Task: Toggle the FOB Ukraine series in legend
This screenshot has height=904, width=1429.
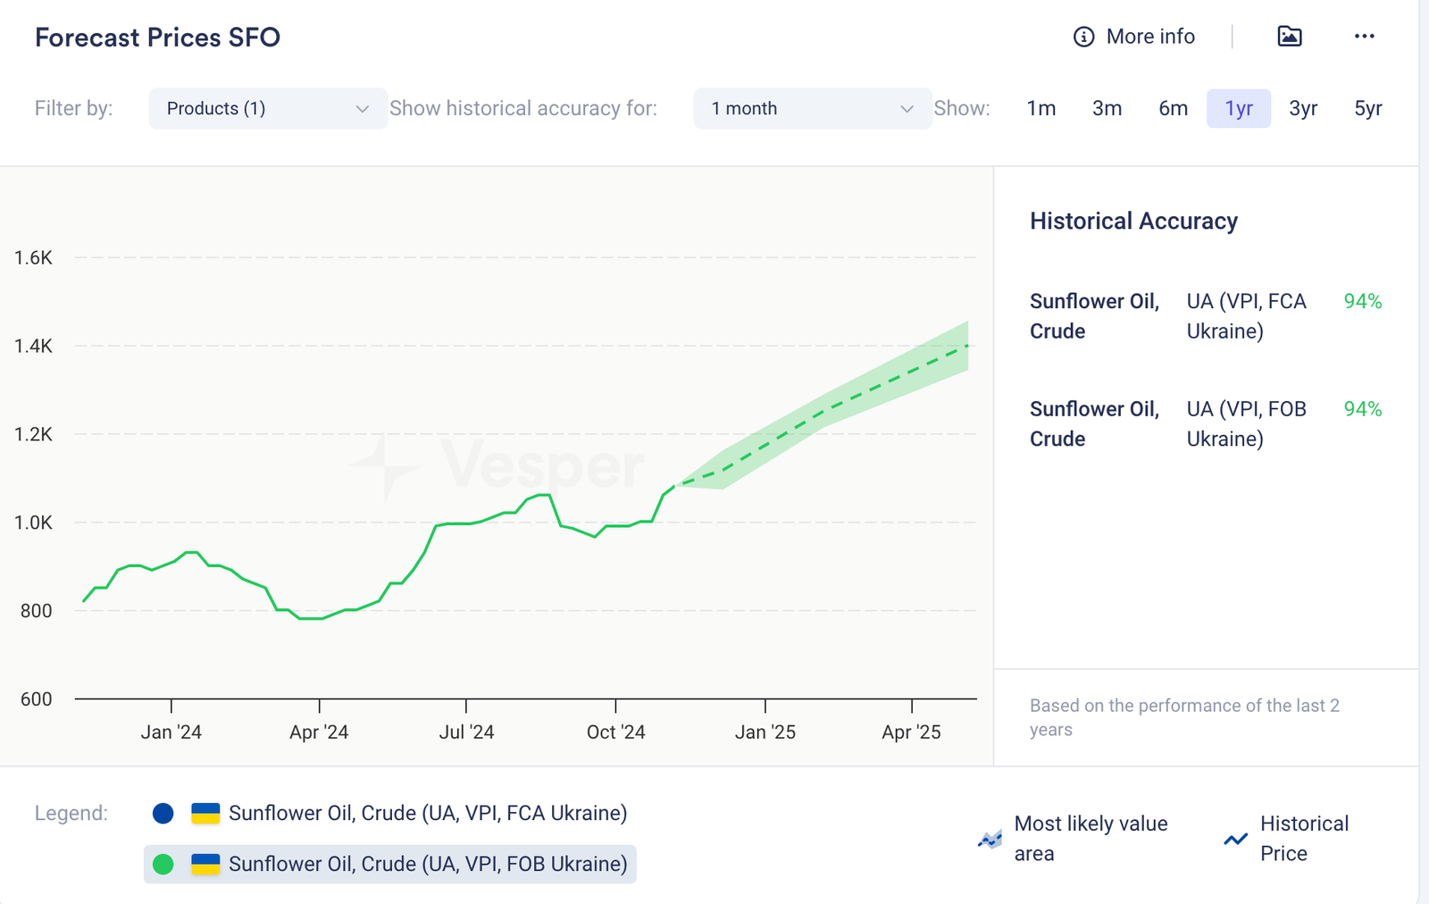Action: [x=427, y=864]
